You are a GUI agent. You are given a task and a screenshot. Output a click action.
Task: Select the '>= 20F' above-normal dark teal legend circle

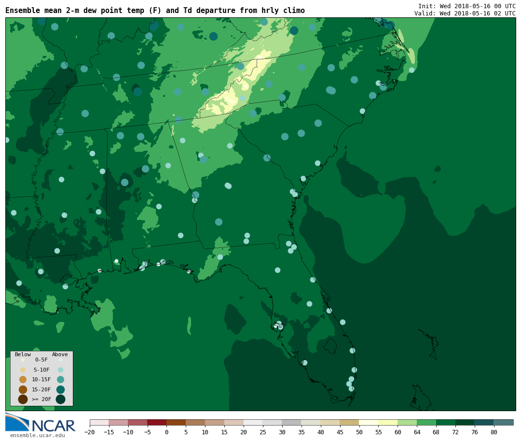coord(60,399)
